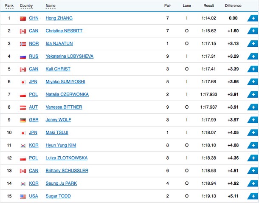Click the China flag icon
The image size is (259, 203).
click(23, 19)
